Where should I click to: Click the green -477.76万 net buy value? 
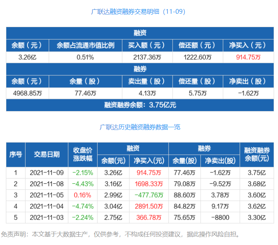click(149, 195)
